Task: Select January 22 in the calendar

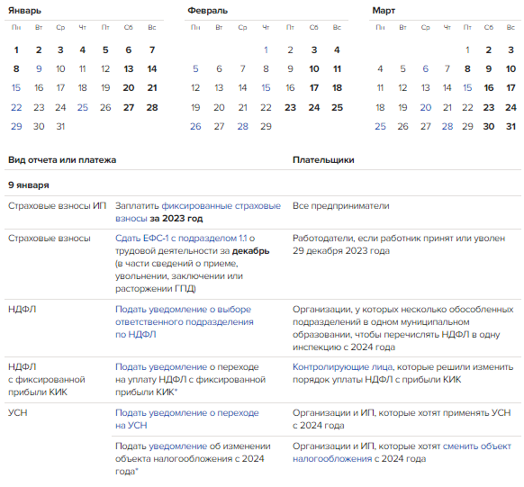Action: click(x=16, y=107)
